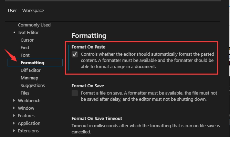
Task: Open Cursor settings category
Action: 27,40
